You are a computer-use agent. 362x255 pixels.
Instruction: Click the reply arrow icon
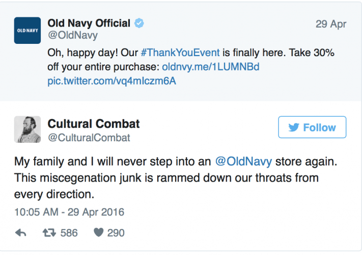tap(21, 233)
